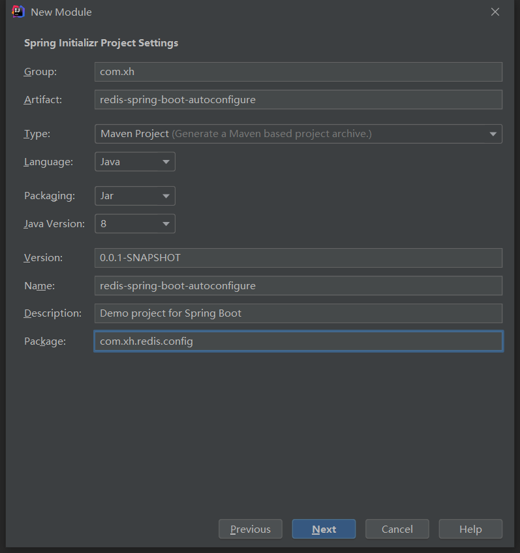520x553 pixels.
Task: Edit the Description field text
Action: (298, 313)
